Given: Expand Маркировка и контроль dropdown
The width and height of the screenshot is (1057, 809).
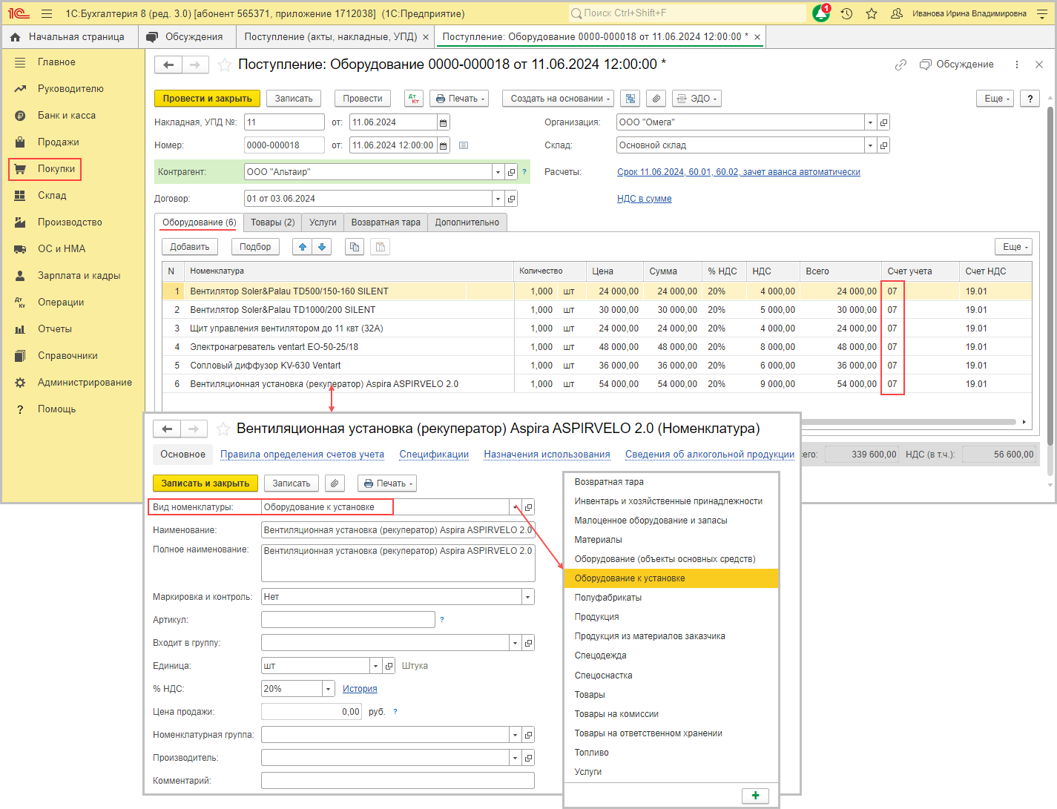Looking at the screenshot, I should click(527, 597).
